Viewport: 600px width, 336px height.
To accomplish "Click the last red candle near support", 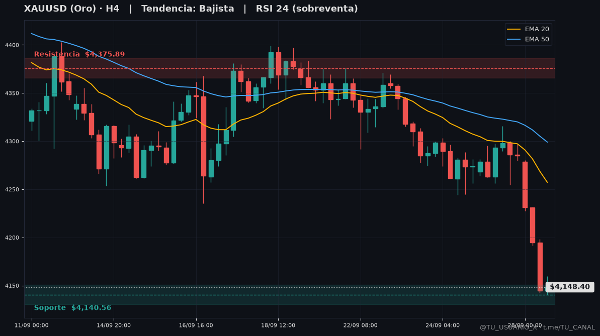I will tap(540, 267).
